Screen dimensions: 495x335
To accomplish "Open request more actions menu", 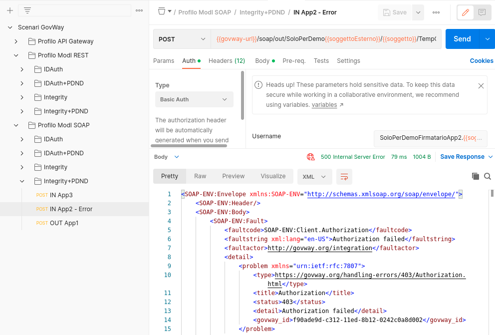I will (x=436, y=12).
